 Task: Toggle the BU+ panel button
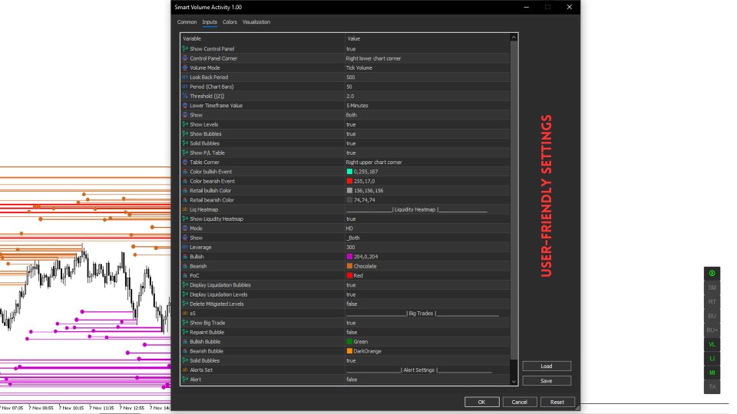tap(712, 330)
